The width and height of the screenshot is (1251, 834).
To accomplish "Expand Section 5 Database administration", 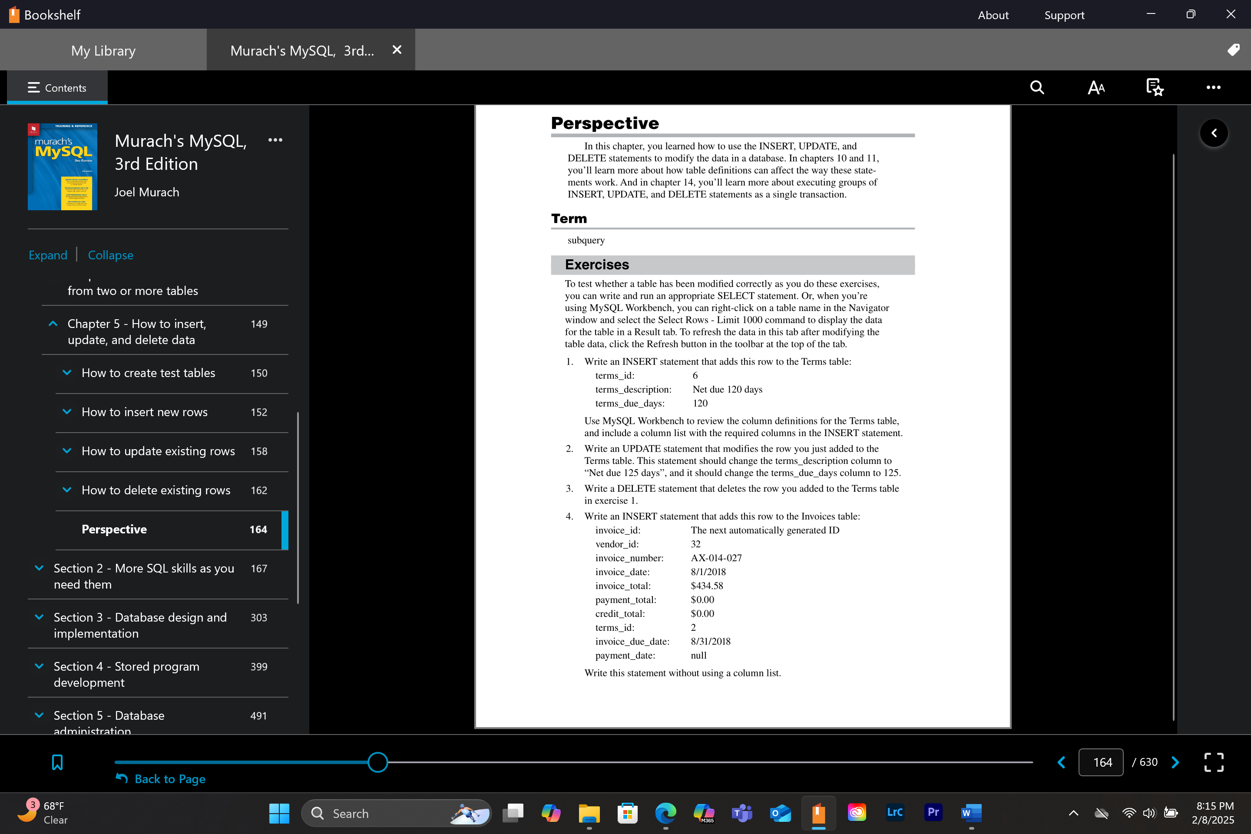I will click(x=39, y=715).
